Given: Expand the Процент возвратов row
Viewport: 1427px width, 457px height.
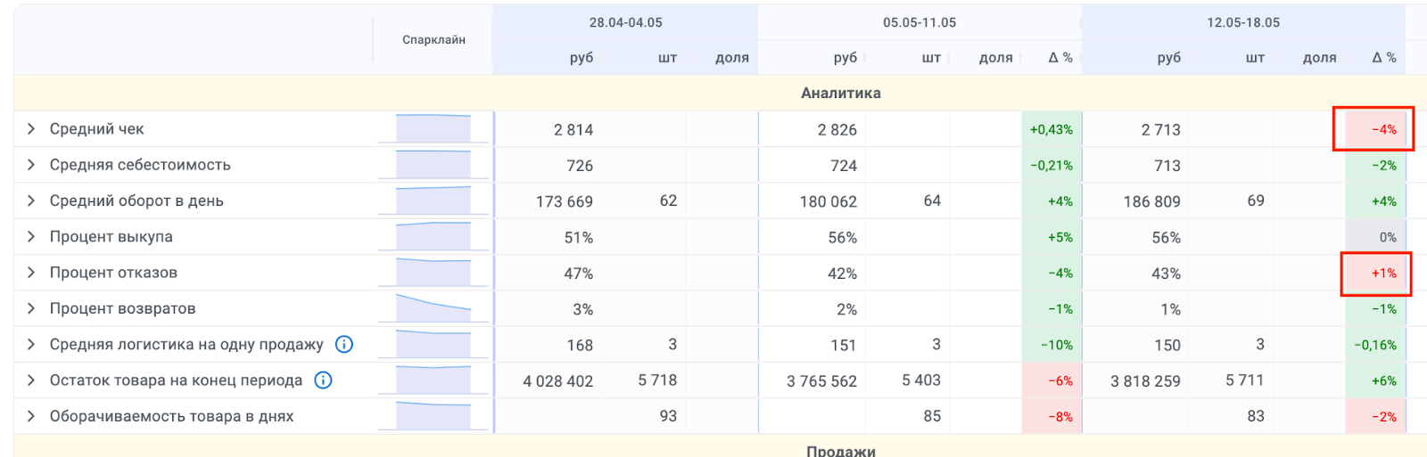Looking at the screenshot, I should coord(31,308).
